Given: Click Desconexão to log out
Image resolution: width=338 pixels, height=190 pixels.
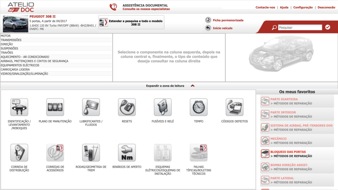Looking at the screenshot, I should point(326,7).
